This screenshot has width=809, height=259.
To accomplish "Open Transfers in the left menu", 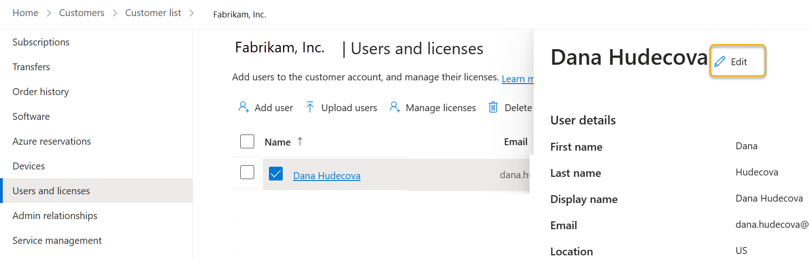I will coord(31,67).
